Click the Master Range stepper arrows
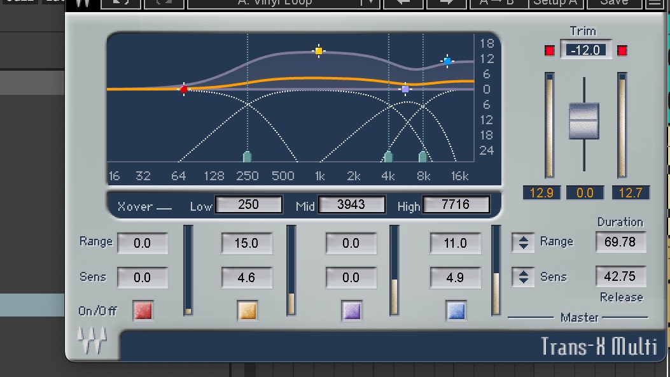Screen dimensions: 670x377 coord(523,243)
